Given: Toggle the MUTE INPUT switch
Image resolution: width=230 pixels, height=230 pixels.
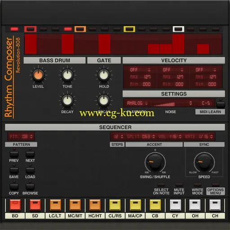Looking at the screenshot, I should pos(179,185).
